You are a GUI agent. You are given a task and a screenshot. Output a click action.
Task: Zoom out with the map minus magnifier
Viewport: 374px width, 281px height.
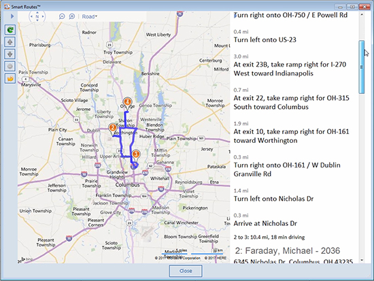(62, 16)
